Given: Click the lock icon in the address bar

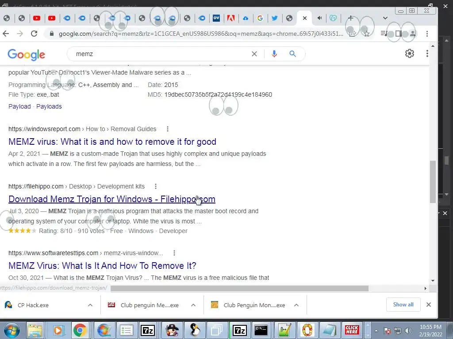Looking at the screenshot, I should [52, 34].
